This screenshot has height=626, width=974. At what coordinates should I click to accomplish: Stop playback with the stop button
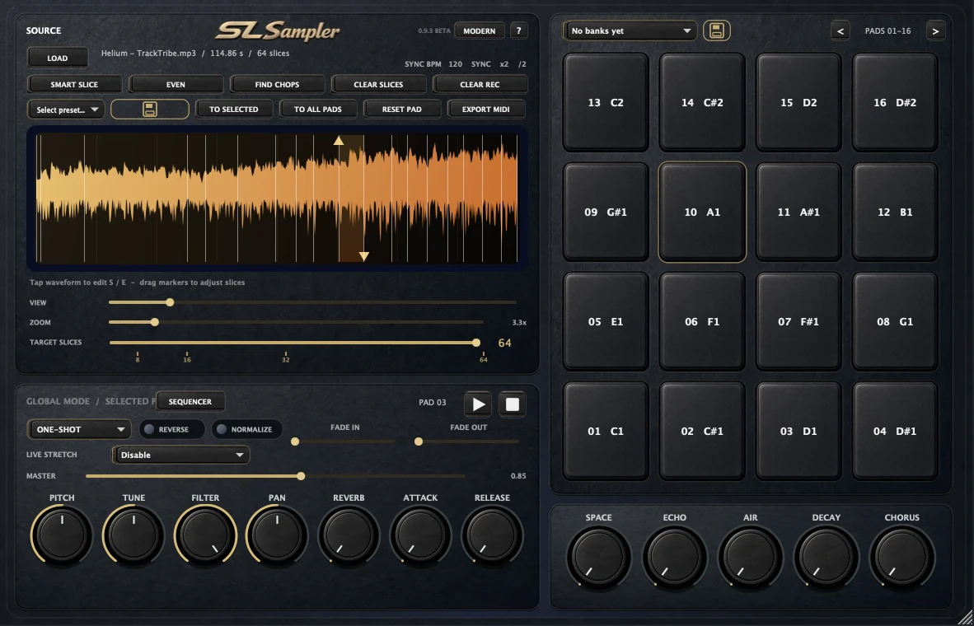click(513, 404)
